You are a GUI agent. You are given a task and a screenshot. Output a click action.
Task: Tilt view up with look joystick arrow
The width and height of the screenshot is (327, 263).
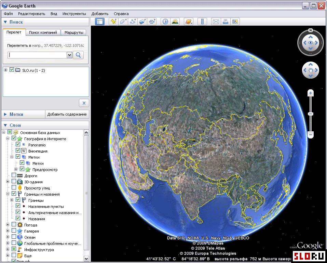(x=311, y=37)
